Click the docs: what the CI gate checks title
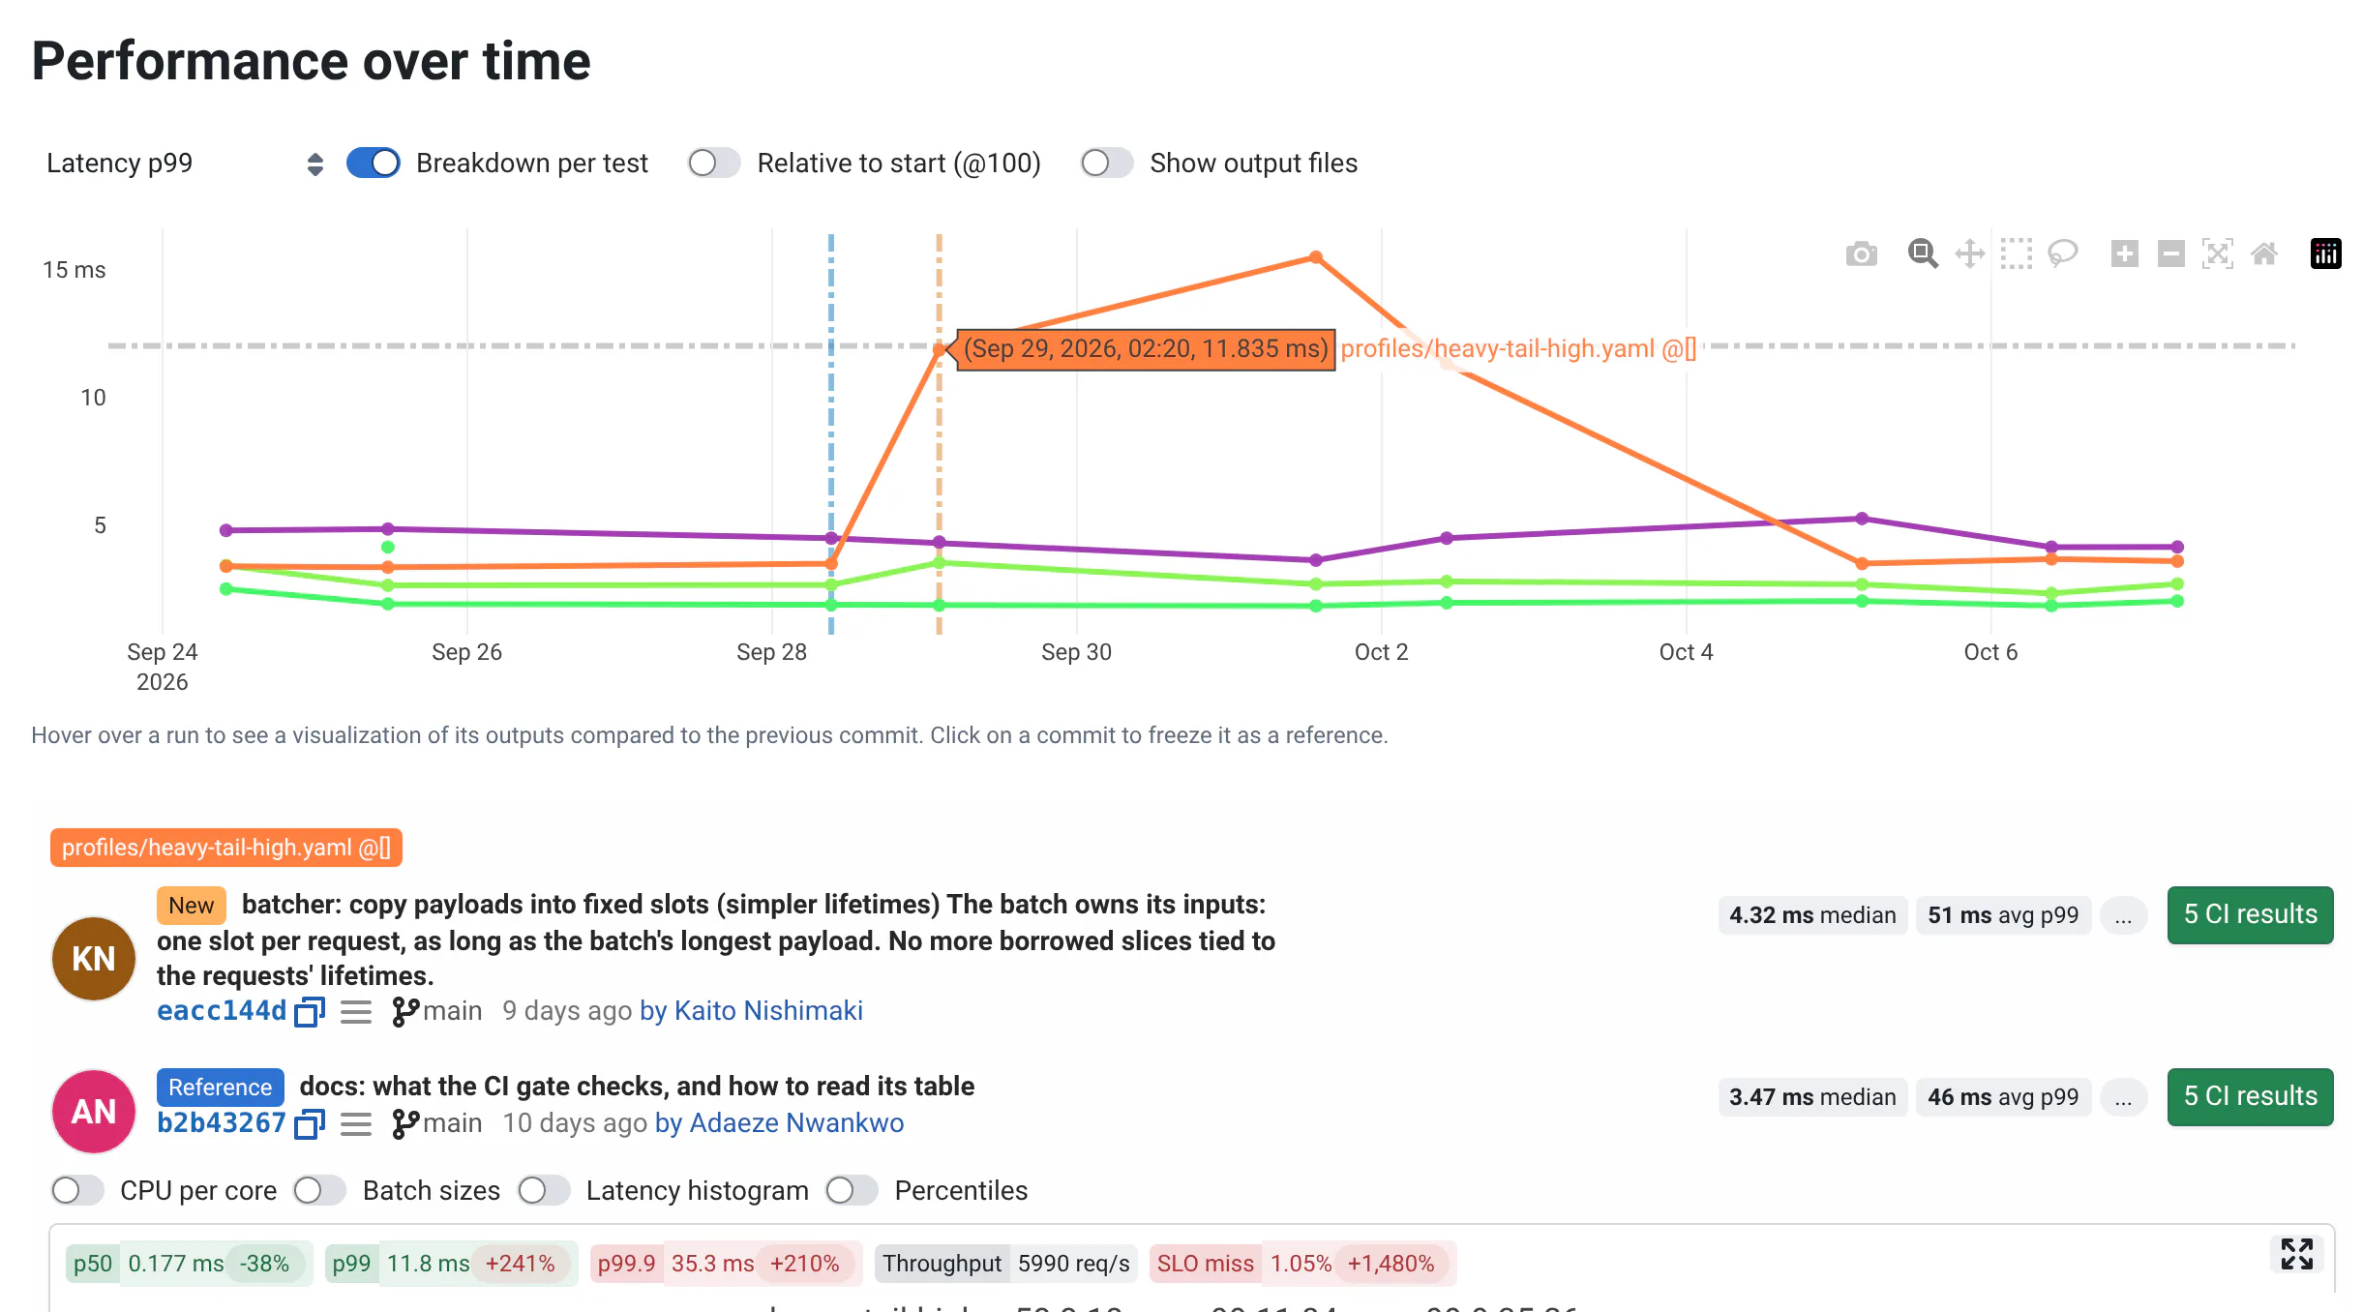Screen dimensions: 2363x1312 [637, 1087]
